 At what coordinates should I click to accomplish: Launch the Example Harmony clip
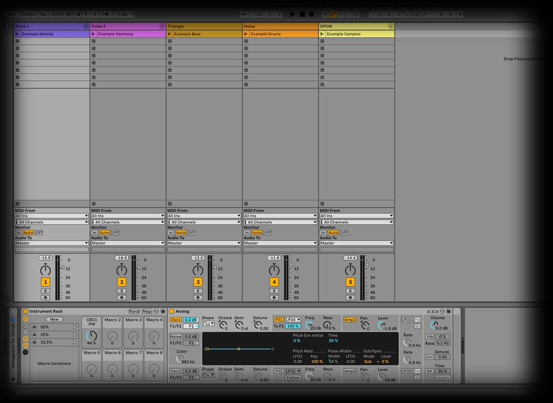(94, 34)
